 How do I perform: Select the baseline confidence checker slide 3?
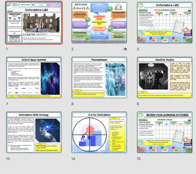(165, 23)
